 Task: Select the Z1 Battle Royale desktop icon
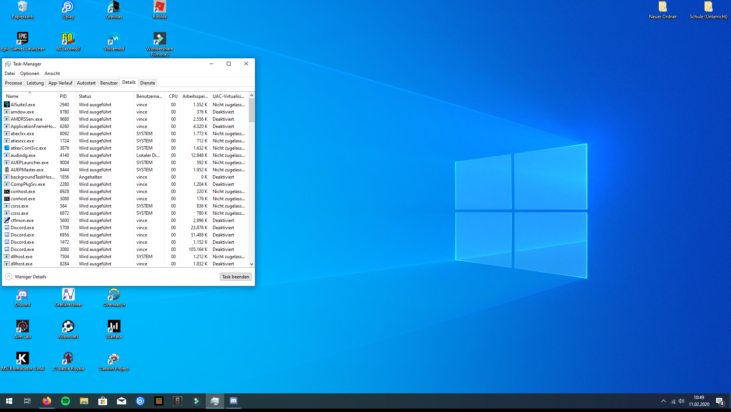[x=68, y=361]
